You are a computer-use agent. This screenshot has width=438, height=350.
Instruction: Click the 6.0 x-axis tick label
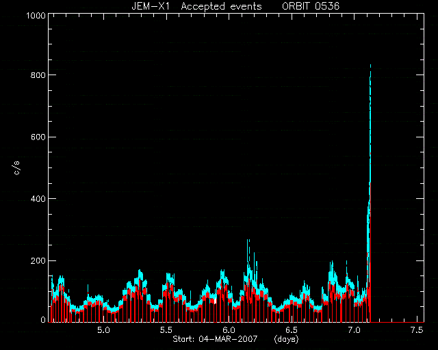click(x=229, y=330)
